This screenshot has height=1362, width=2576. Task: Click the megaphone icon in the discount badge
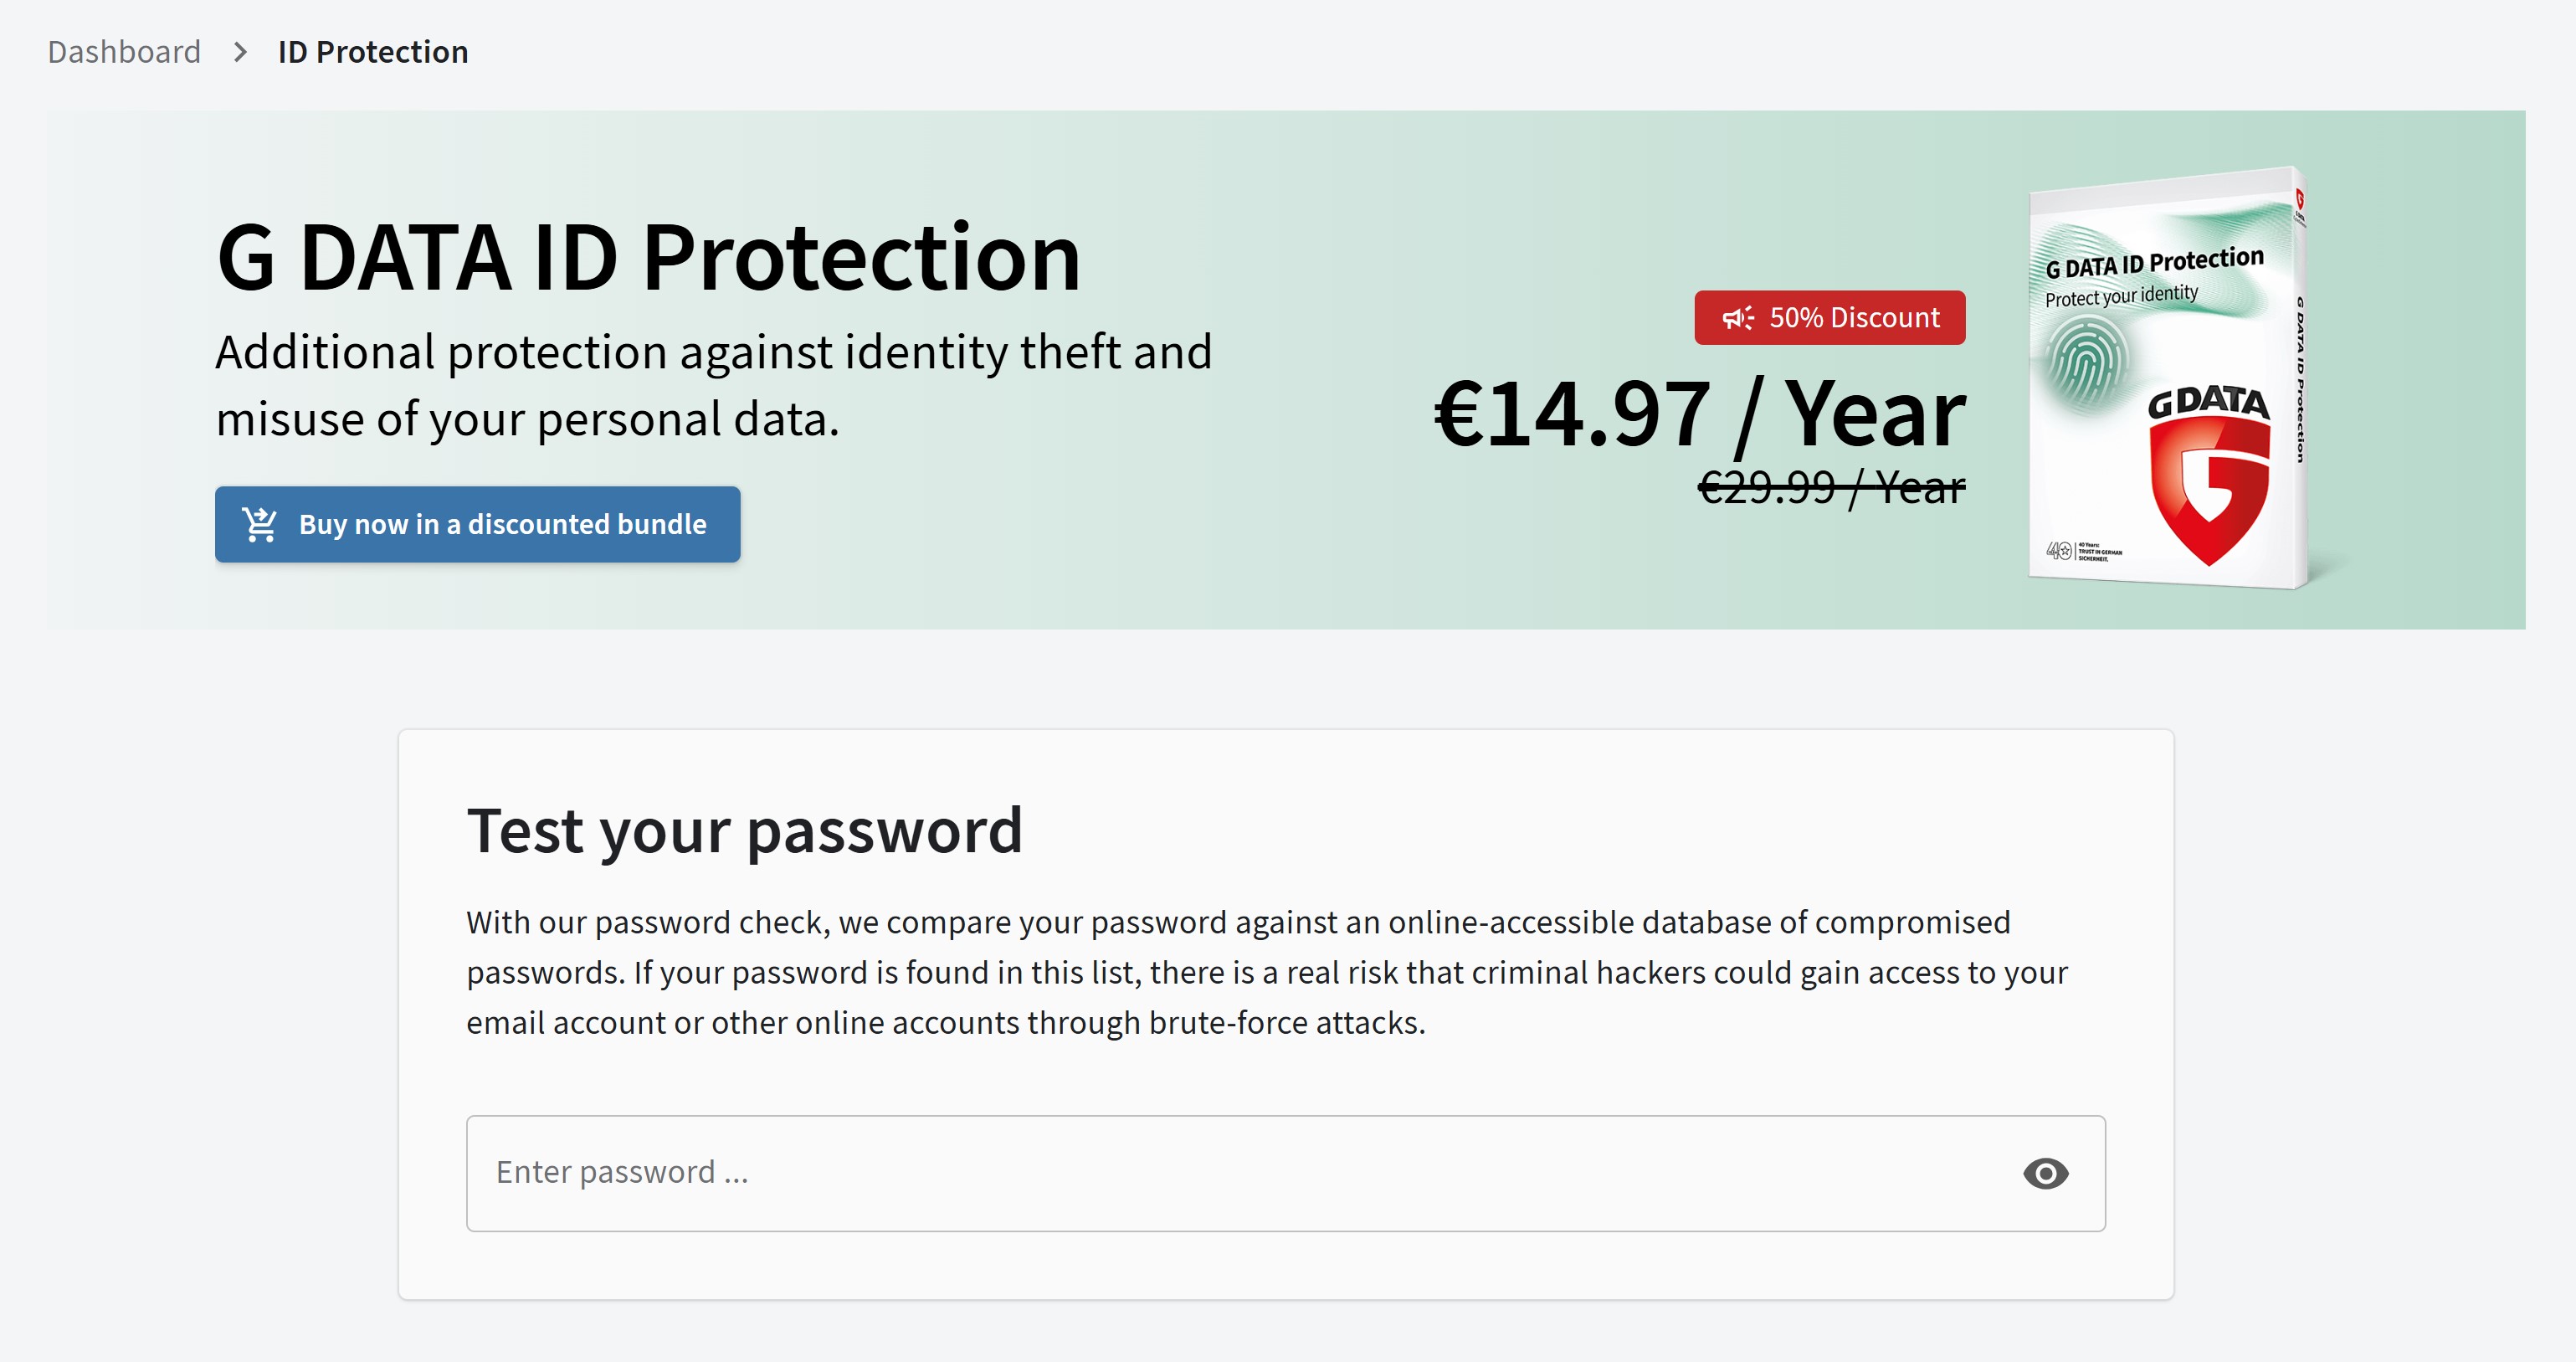tap(1740, 318)
